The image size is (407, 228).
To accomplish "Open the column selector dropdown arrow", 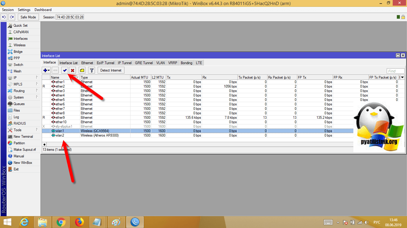I will [x=402, y=77].
